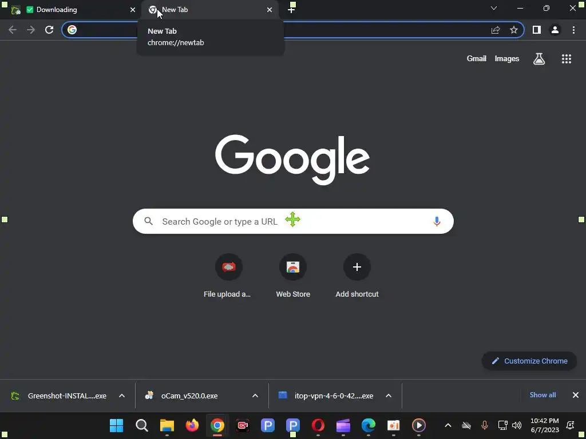Open the second blue P taskbar app
This screenshot has width=586, height=439.
pyautogui.click(x=293, y=425)
